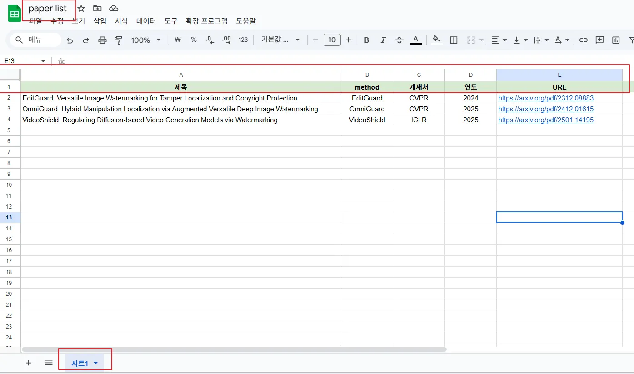
Task: Toggle bold formatting
Action: (x=367, y=40)
